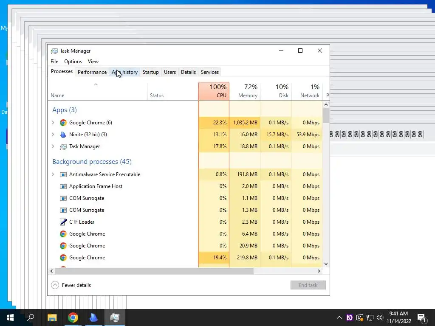Click the scroll left arrow at list bottom
The width and height of the screenshot is (435, 326).
51,271
